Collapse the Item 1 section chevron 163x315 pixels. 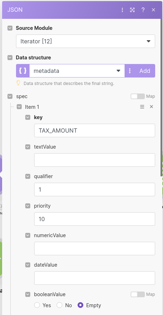click(x=19, y=107)
